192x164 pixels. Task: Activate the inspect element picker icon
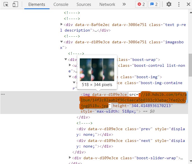pos(6,4)
